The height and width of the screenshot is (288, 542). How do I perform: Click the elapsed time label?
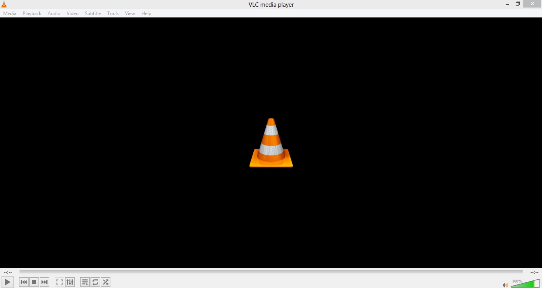(x=8, y=272)
